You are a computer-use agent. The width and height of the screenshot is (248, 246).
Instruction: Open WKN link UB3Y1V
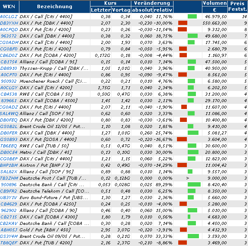click(9, 198)
